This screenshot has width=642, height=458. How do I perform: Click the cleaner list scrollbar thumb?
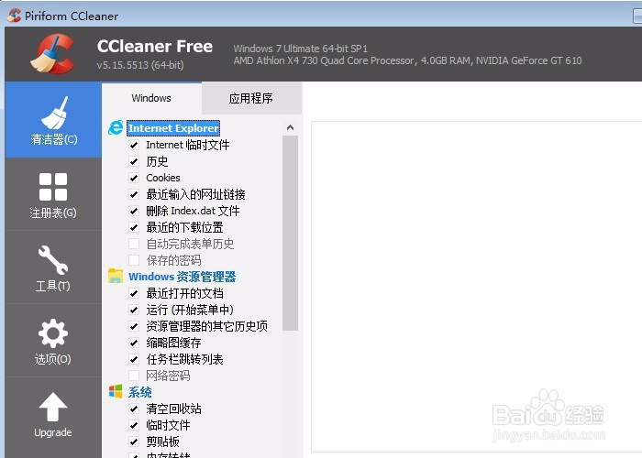[x=291, y=233]
